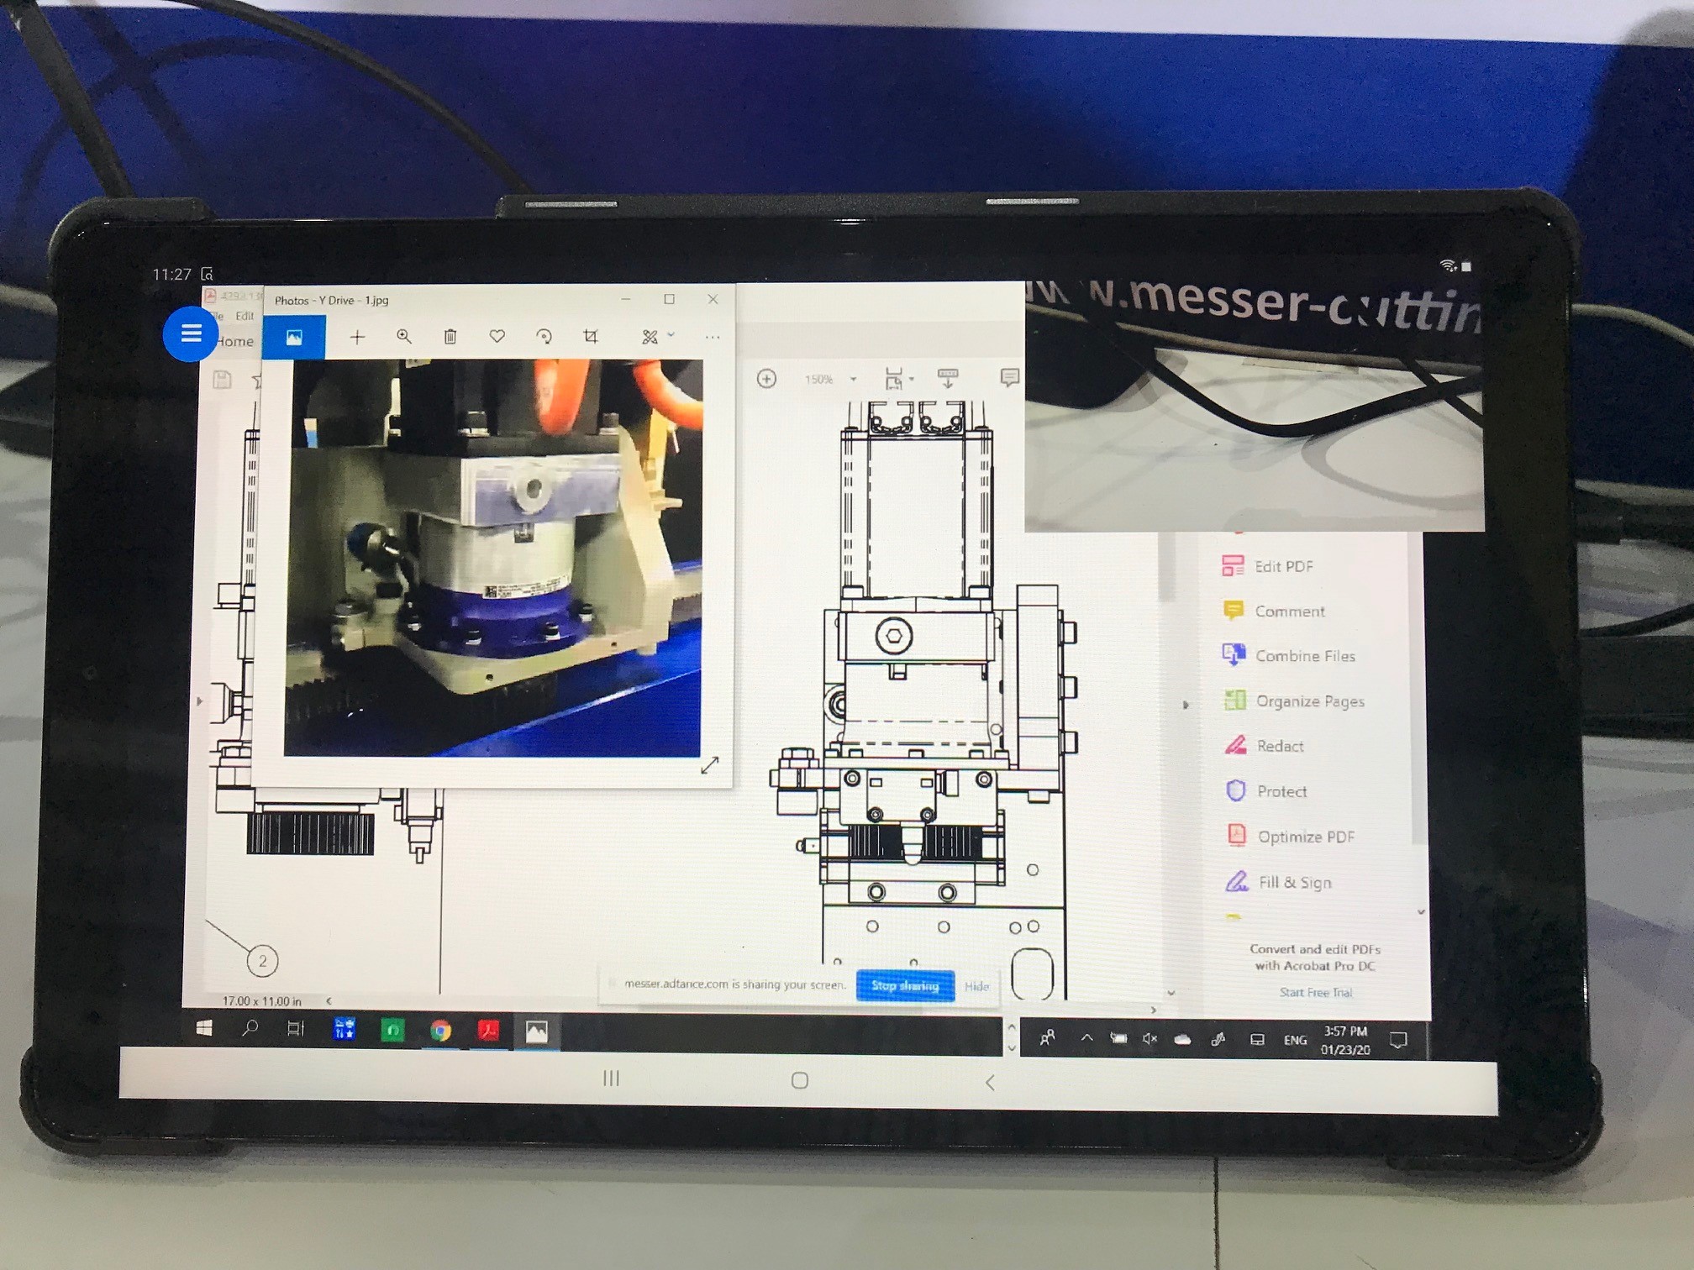
Task: Open the Comment tool in Acrobat
Action: point(1292,611)
